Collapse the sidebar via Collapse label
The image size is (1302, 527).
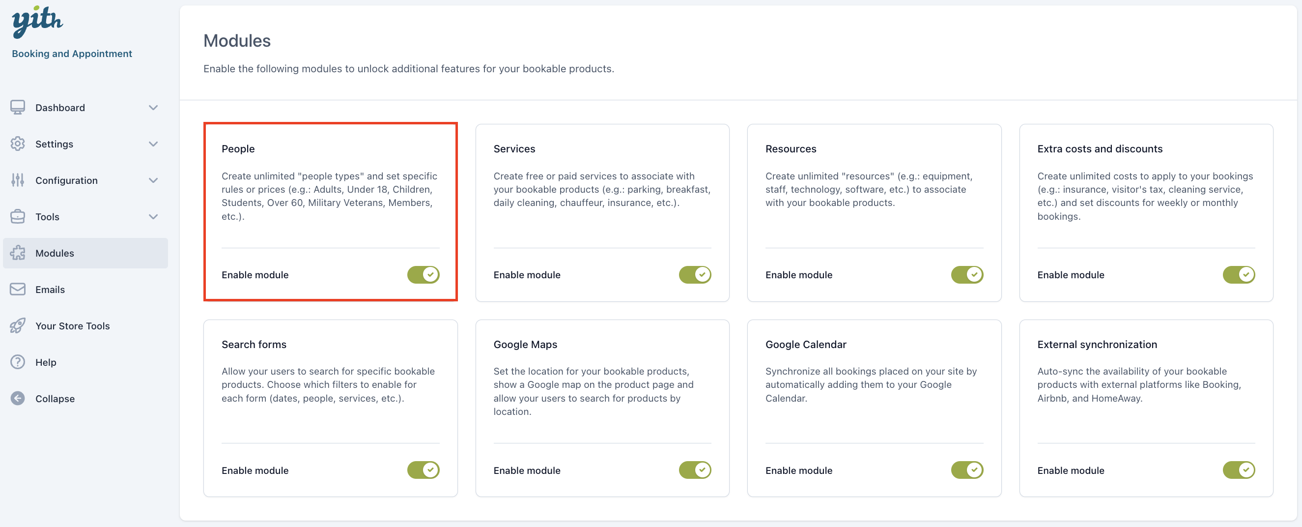click(x=55, y=399)
